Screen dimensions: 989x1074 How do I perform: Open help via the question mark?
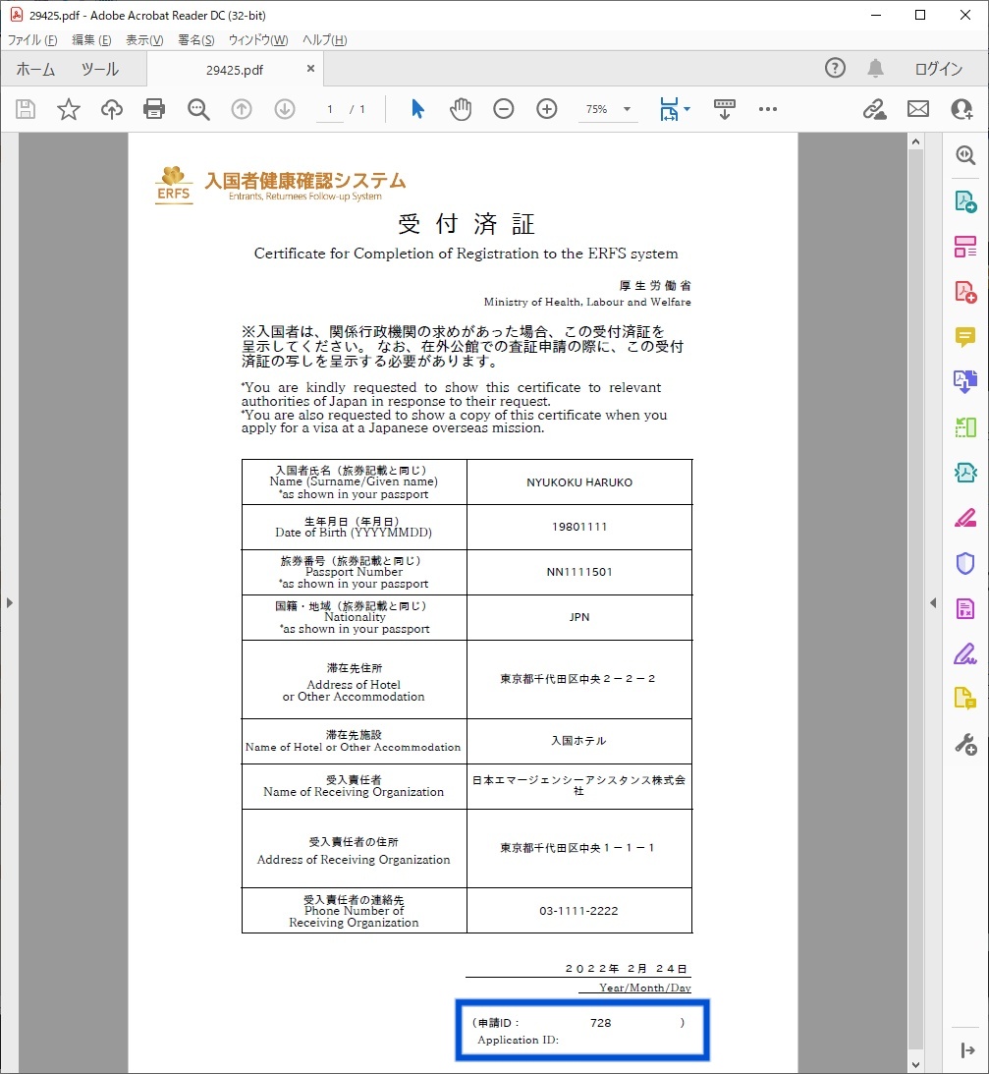[835, 69]
